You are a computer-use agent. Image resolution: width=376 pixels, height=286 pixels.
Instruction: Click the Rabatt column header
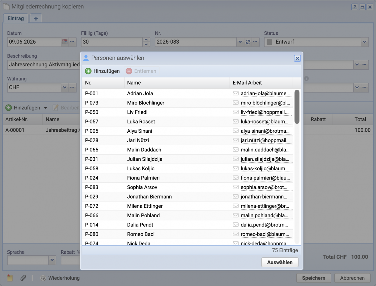[x=319, y=119]
